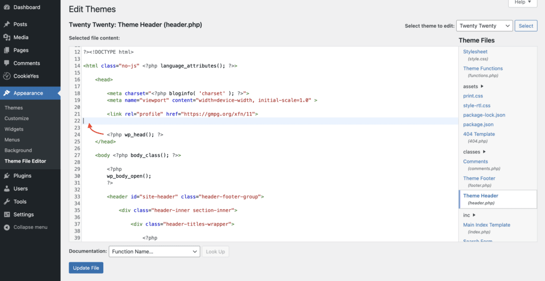Click the body_class() line in editor
545x281 pixels.
click(138, 155)
